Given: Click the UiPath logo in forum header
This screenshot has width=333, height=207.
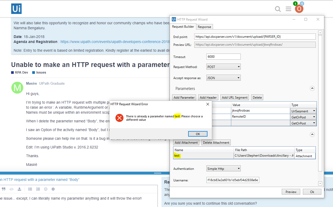Looking at the screenshot, I should tap(16, 9).
